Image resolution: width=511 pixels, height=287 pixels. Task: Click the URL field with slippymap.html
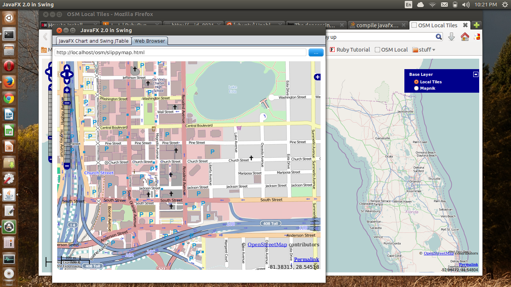click(180, 52)
